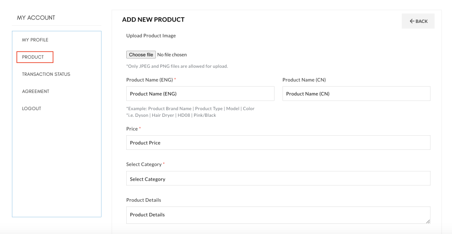The height and width of the screenshot is (234, 452).
Task: Click into the Product Details textarea
Action: (278, 215)
